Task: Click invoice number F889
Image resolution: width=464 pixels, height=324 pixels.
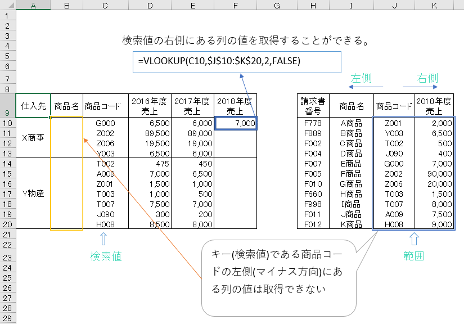Action: tap(313, 133)
